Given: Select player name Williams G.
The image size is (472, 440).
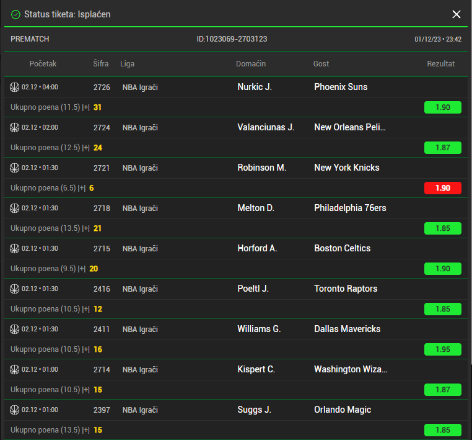Looking at the screenshot, I should 259,329.
